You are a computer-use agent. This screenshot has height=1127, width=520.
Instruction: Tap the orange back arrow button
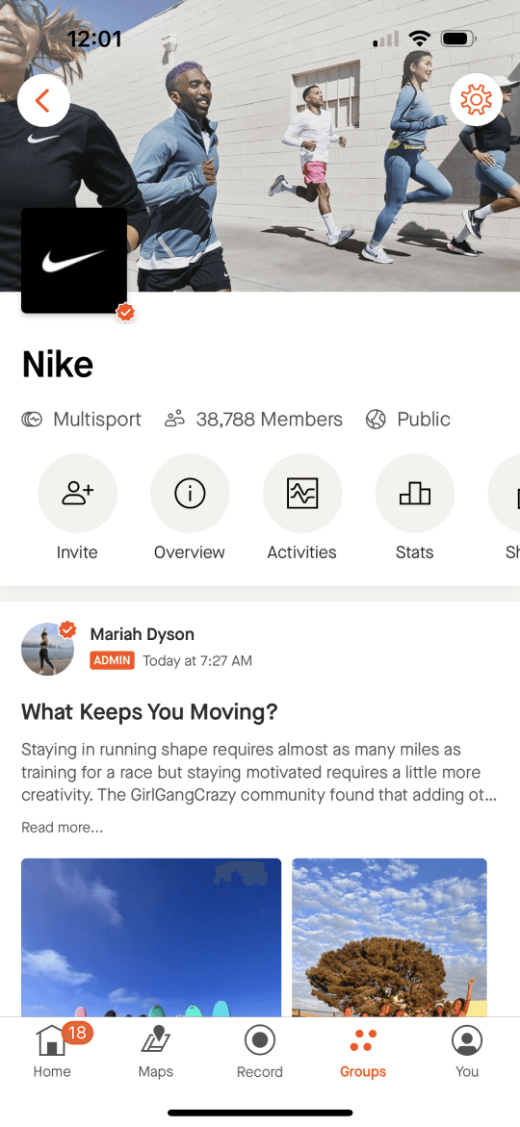[43, 101]
